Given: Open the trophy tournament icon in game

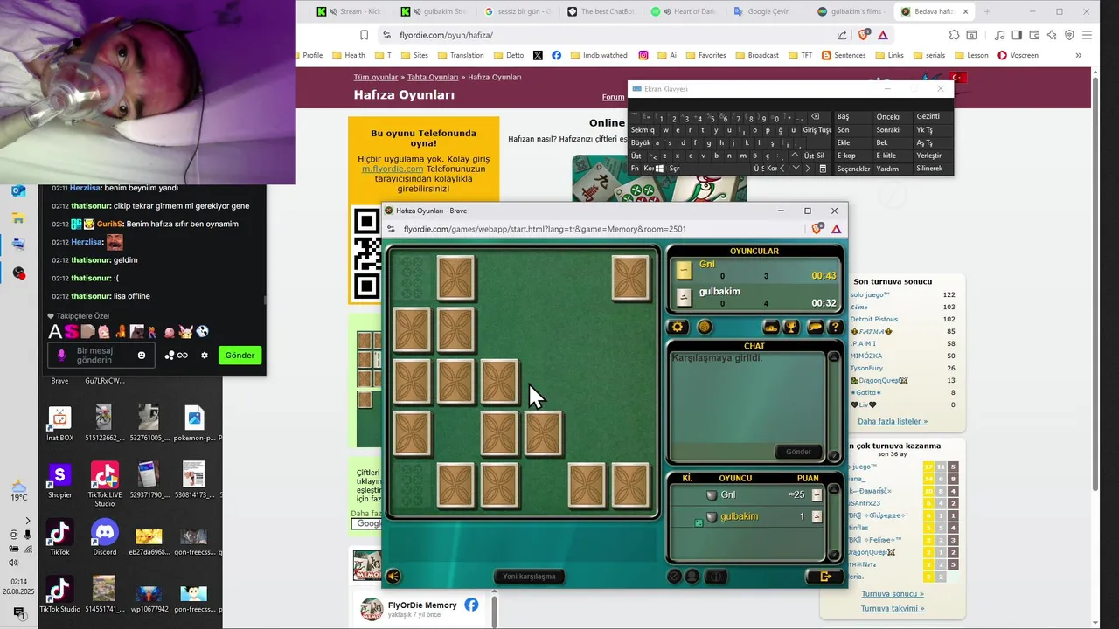Looking at the screenshot, I should point(791,328).
